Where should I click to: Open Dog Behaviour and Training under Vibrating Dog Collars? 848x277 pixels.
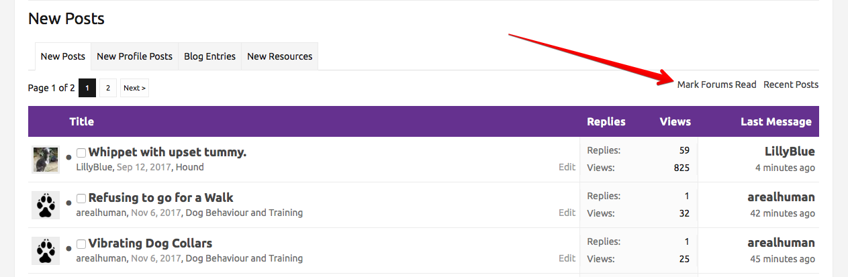point(244,258)
